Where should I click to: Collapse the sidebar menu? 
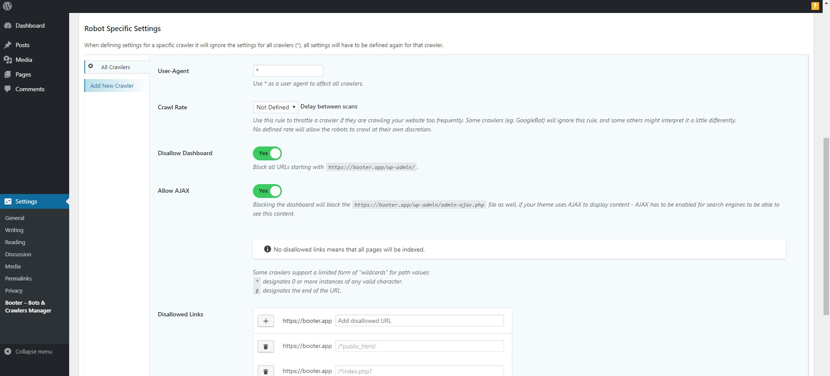point(35,351)
